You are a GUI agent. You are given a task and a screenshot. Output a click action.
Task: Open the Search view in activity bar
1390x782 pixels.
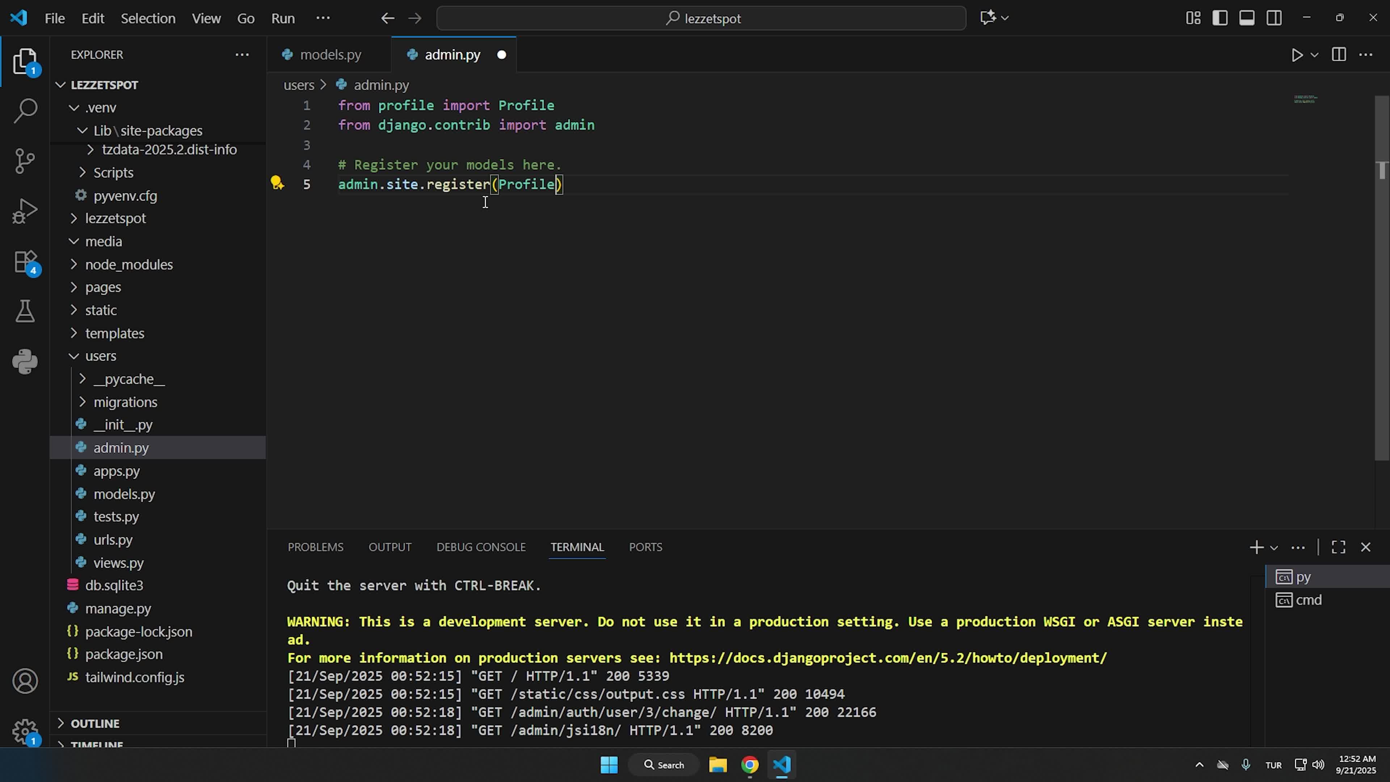point(25,111)
